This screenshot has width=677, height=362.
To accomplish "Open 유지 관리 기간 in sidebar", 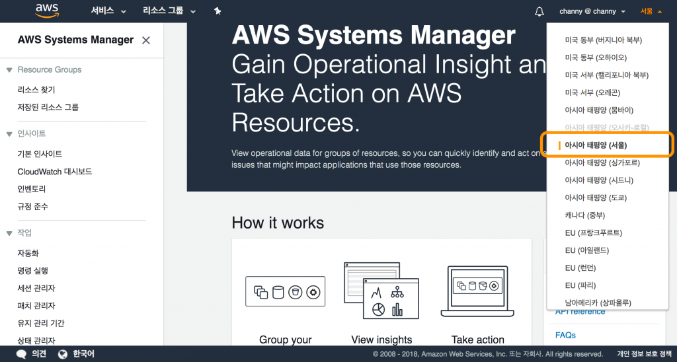I will pyautogui.click(x=41, y=323).
